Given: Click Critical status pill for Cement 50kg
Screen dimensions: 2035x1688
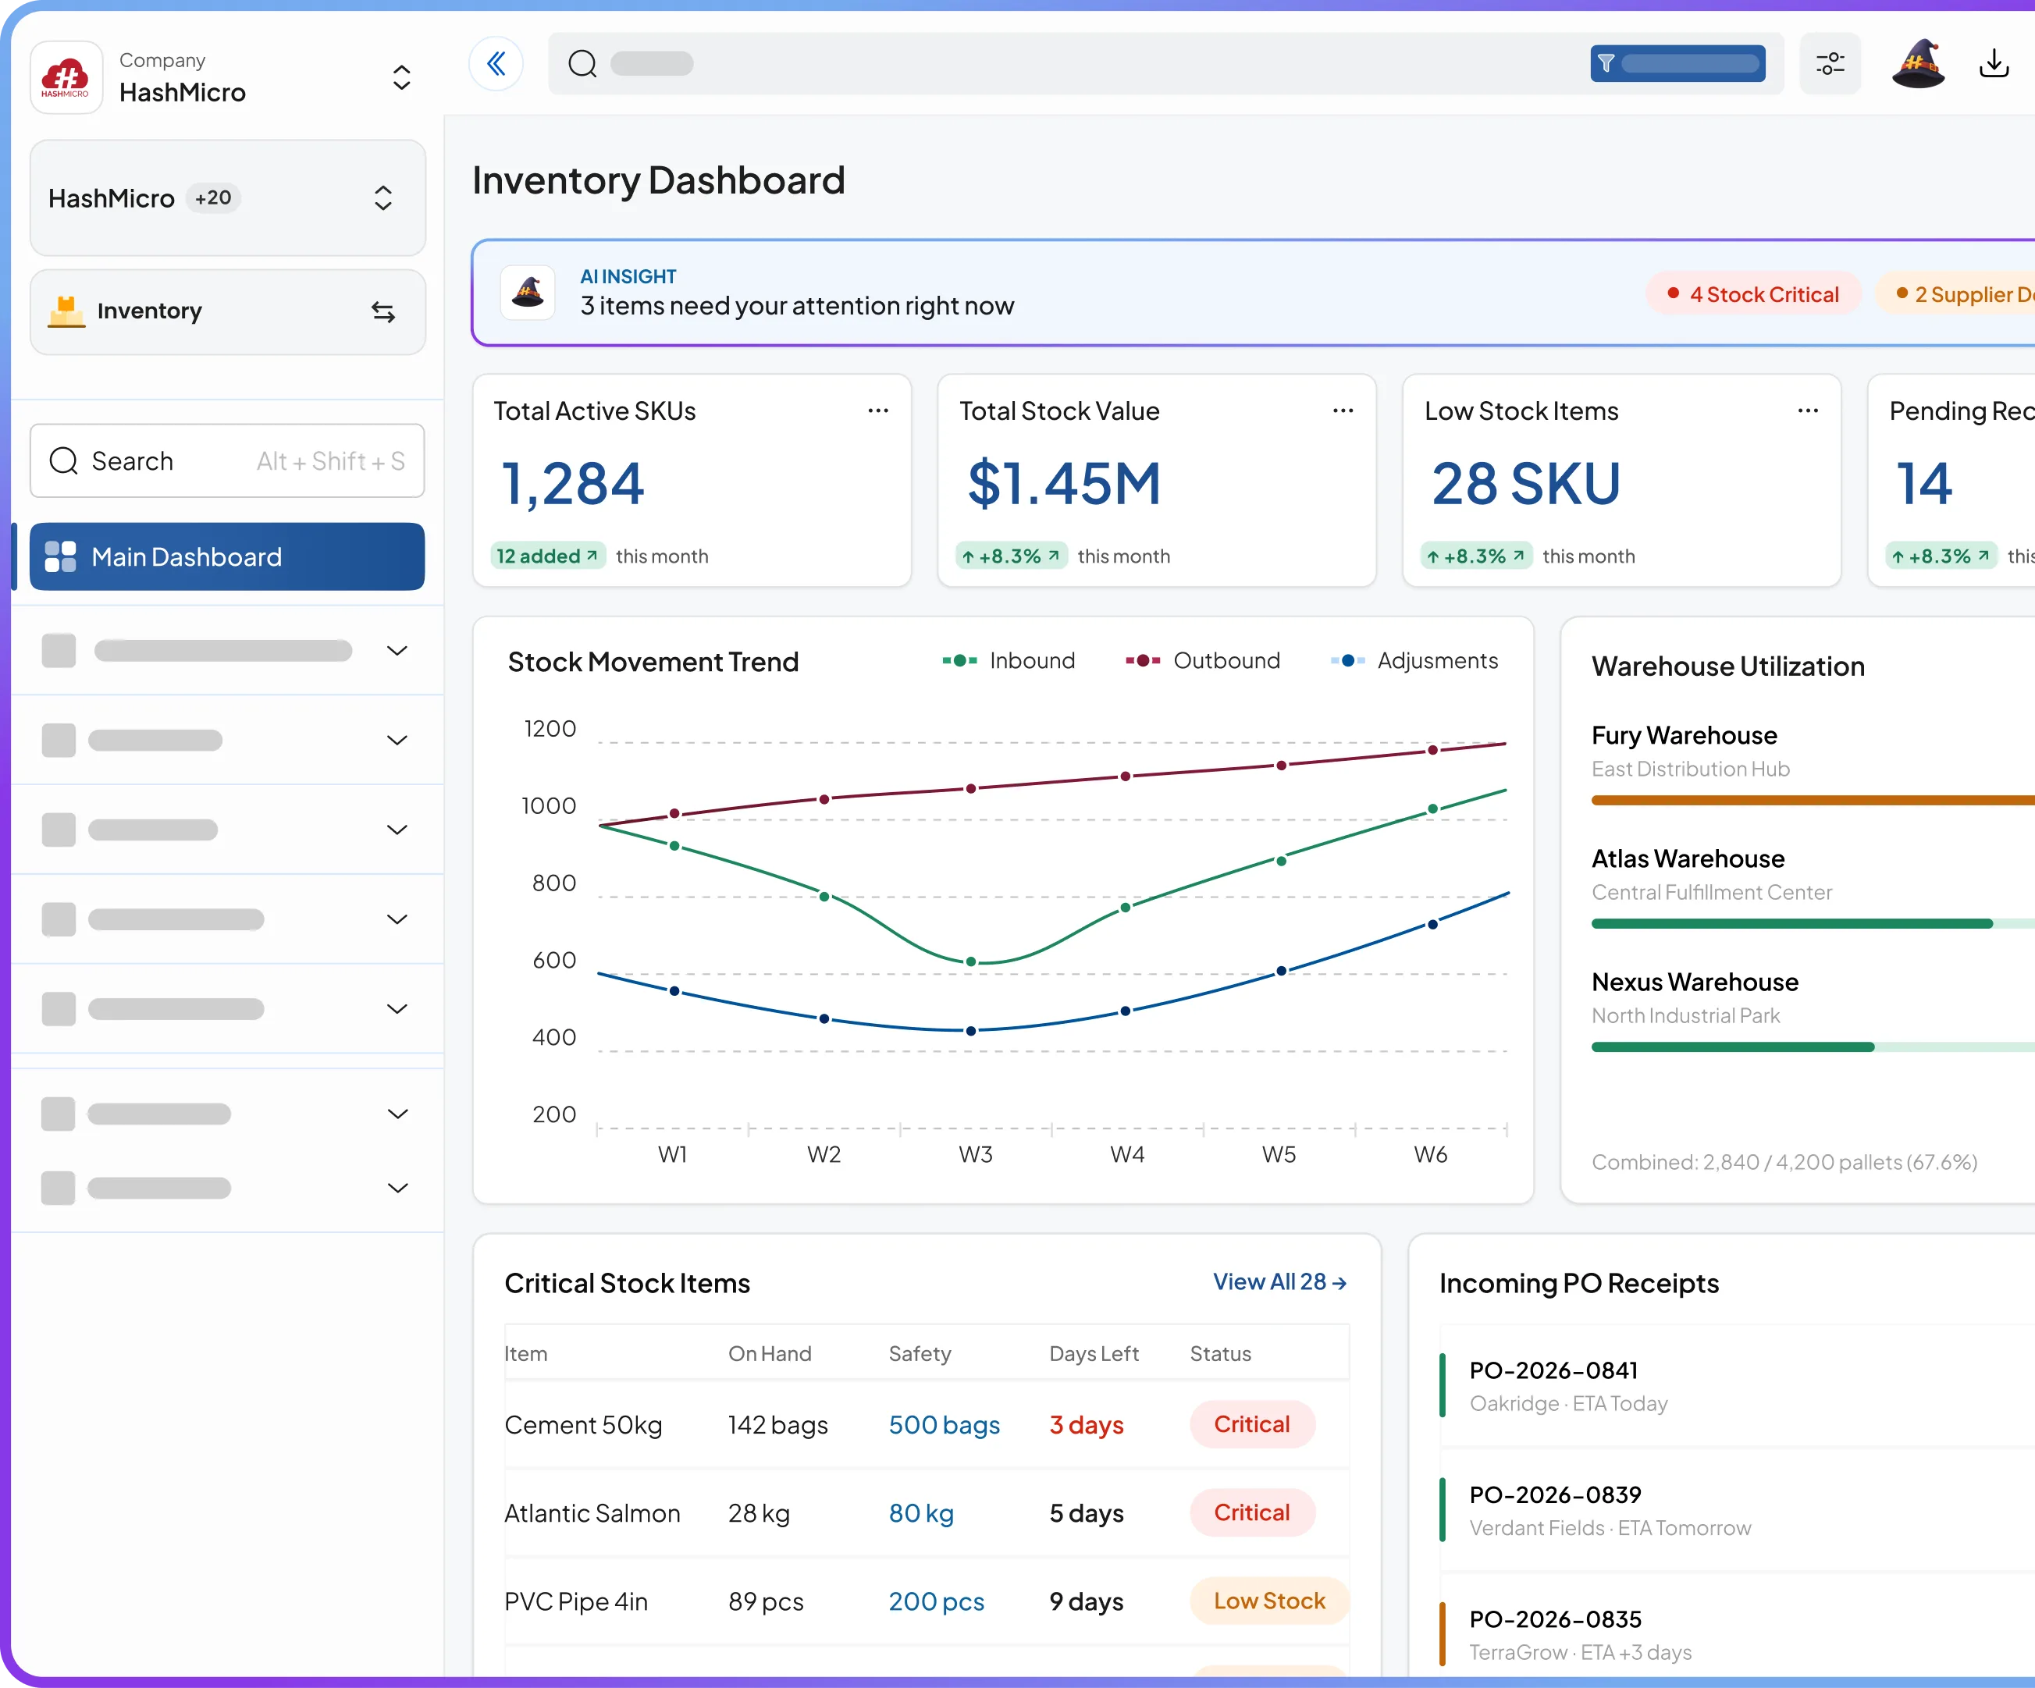Looking at the screenshot, I should click(1252, 1424).
